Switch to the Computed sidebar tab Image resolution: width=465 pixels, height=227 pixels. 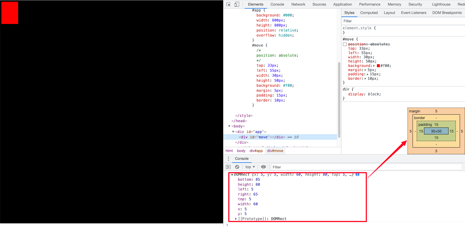tap(369, 13)
